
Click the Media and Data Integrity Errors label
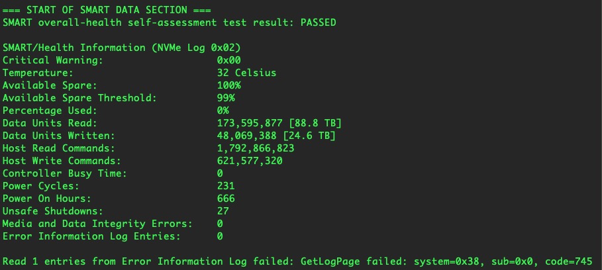[x=97, y=224]
